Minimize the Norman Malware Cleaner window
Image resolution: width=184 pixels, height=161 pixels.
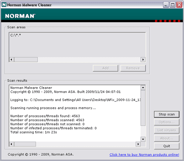(166, 5)
